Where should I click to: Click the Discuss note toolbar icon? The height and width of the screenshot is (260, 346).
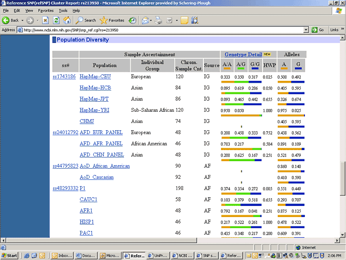pos(184,20)
